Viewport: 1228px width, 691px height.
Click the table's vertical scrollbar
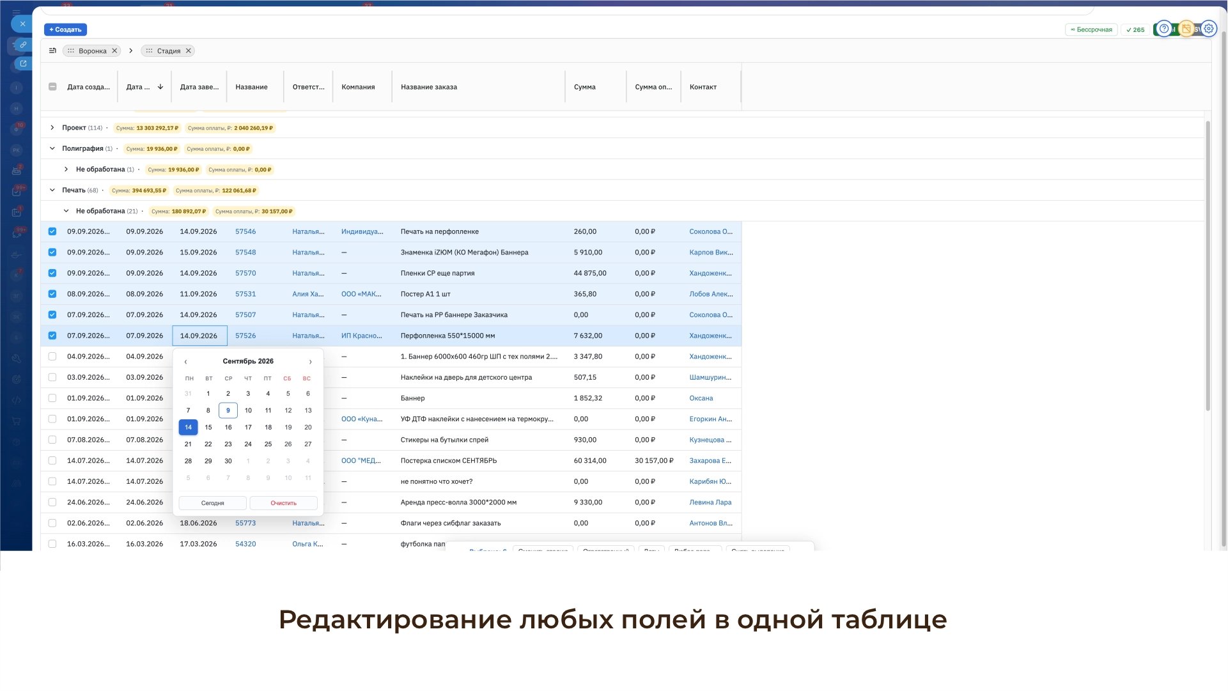click(1208, 265)
